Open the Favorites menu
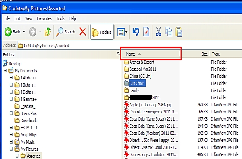Image resolution: width=242 pixels, height=159 pixels. 44,18
